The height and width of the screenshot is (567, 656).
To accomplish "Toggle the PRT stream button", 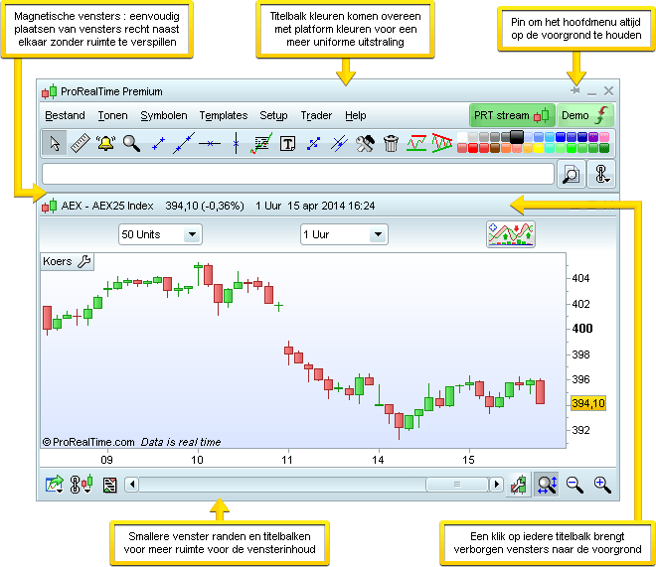I will click(510, 115).
